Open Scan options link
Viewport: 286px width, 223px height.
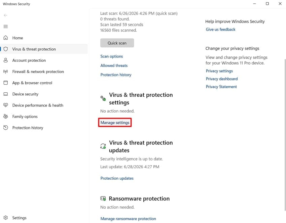(112, 56)
